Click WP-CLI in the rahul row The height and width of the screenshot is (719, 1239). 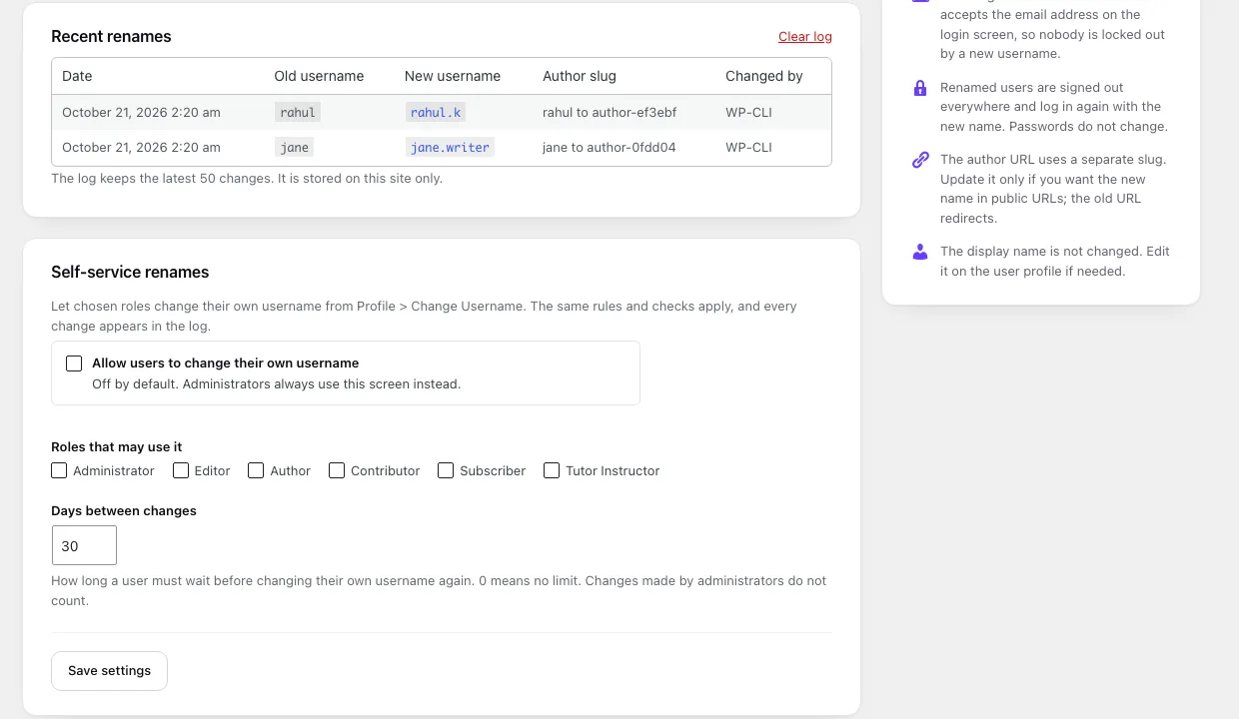pyautogui.click(x=748, y=113)
